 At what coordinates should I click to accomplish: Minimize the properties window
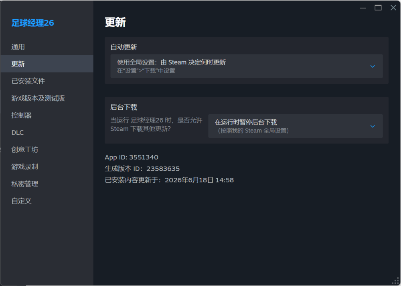pos(363,8)
